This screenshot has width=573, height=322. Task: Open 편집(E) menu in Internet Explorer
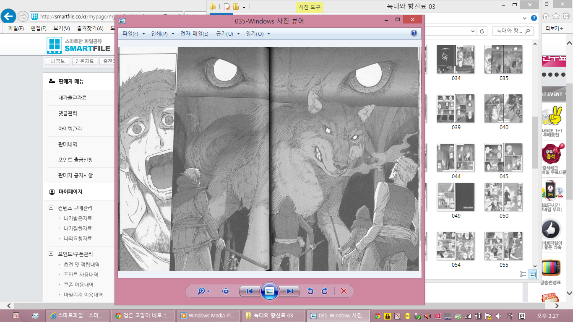point(39,28)
